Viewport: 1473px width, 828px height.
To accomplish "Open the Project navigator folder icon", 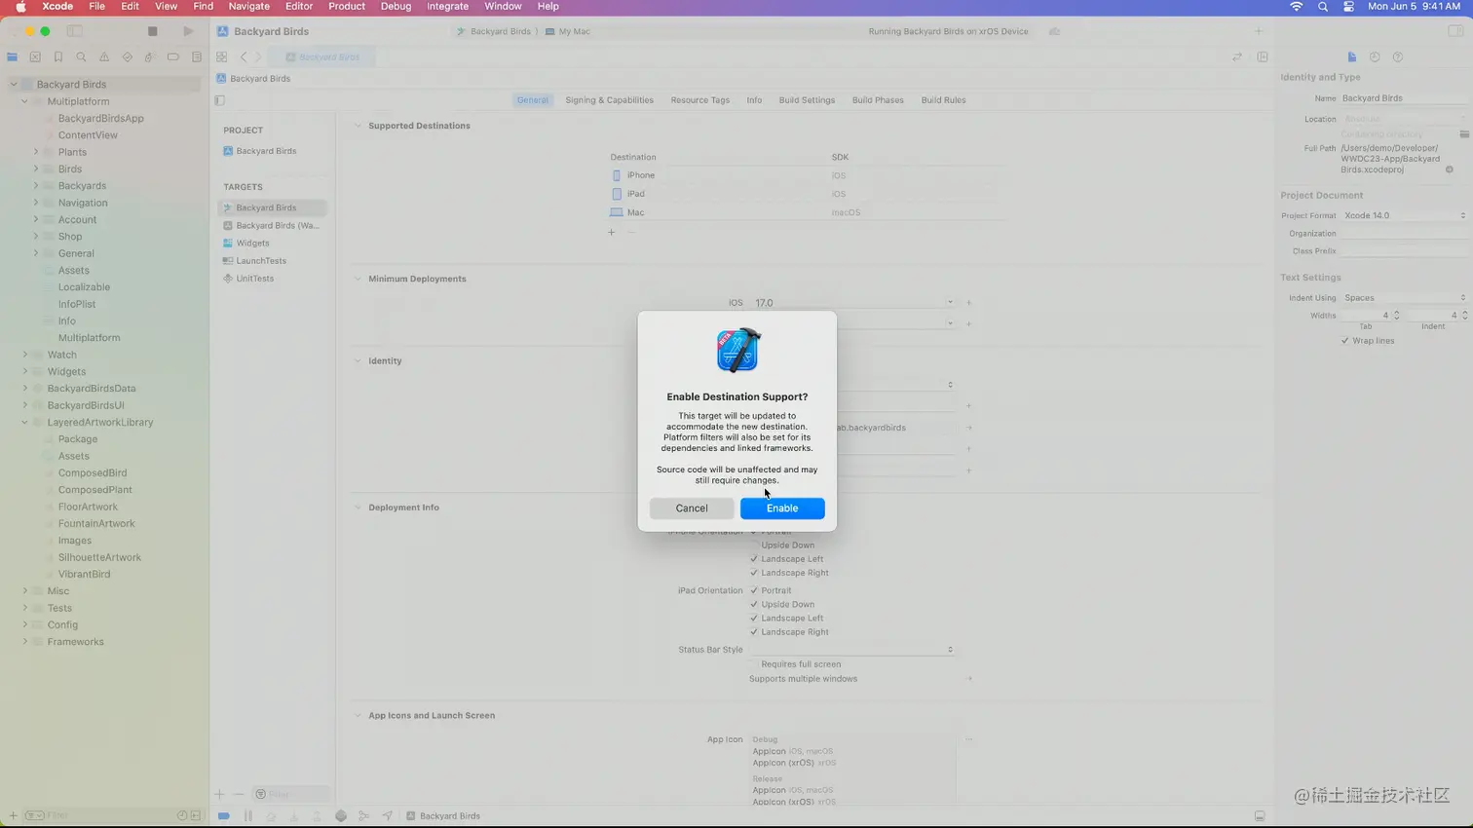I will [13, 57].
